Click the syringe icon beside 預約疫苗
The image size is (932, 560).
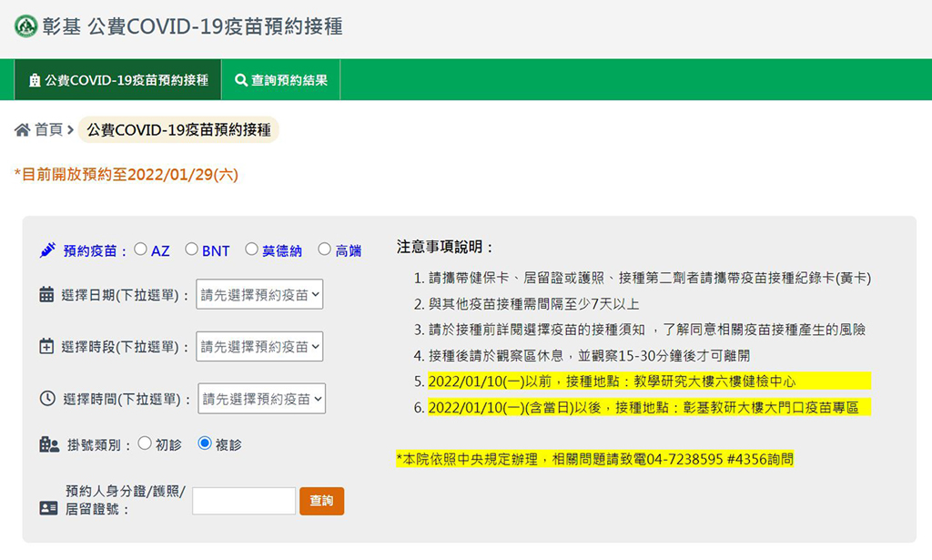pyautogui.click(x=48, y=250)
